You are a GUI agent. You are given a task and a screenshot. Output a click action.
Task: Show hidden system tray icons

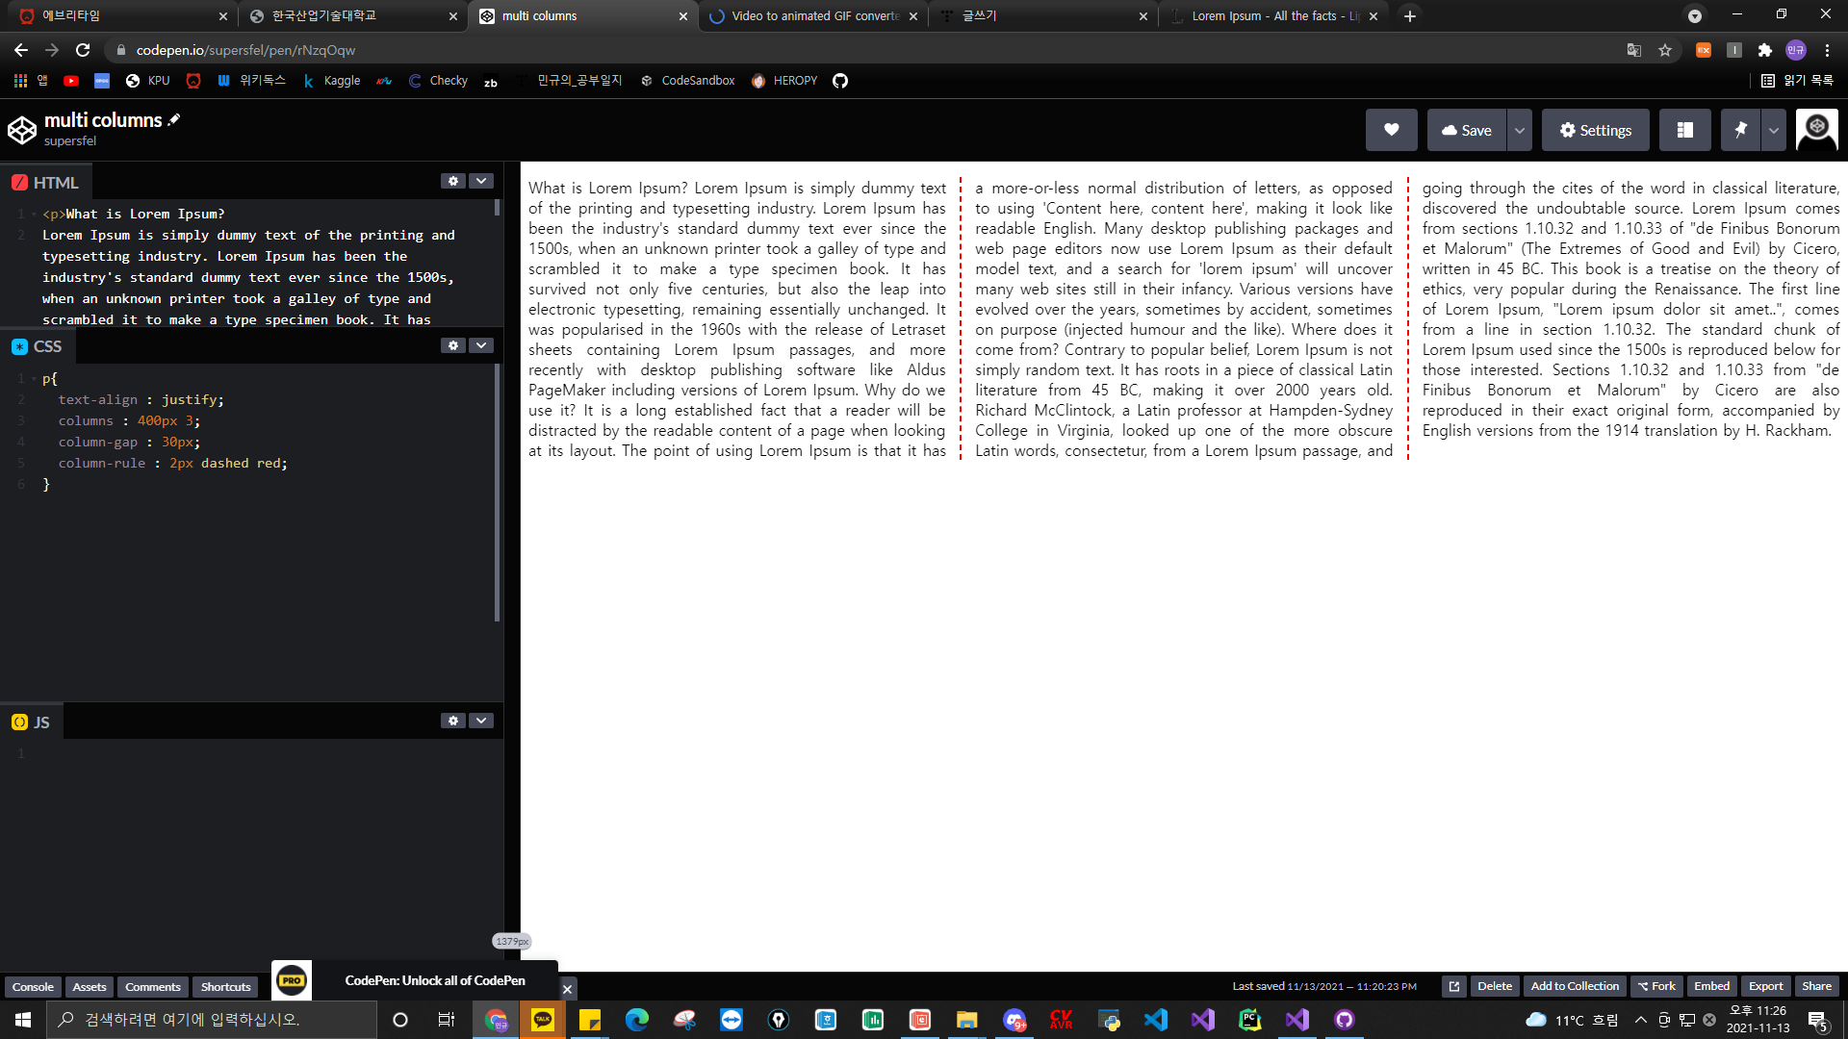(x=1641, y=1020)
